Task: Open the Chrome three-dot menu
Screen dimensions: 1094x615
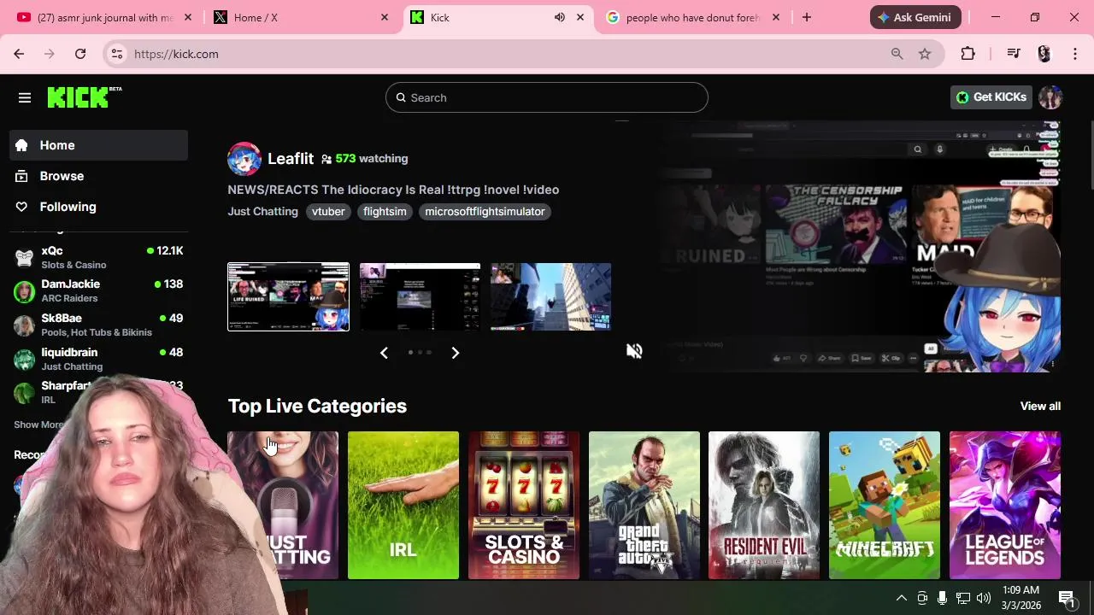Action: (1075, 54)
